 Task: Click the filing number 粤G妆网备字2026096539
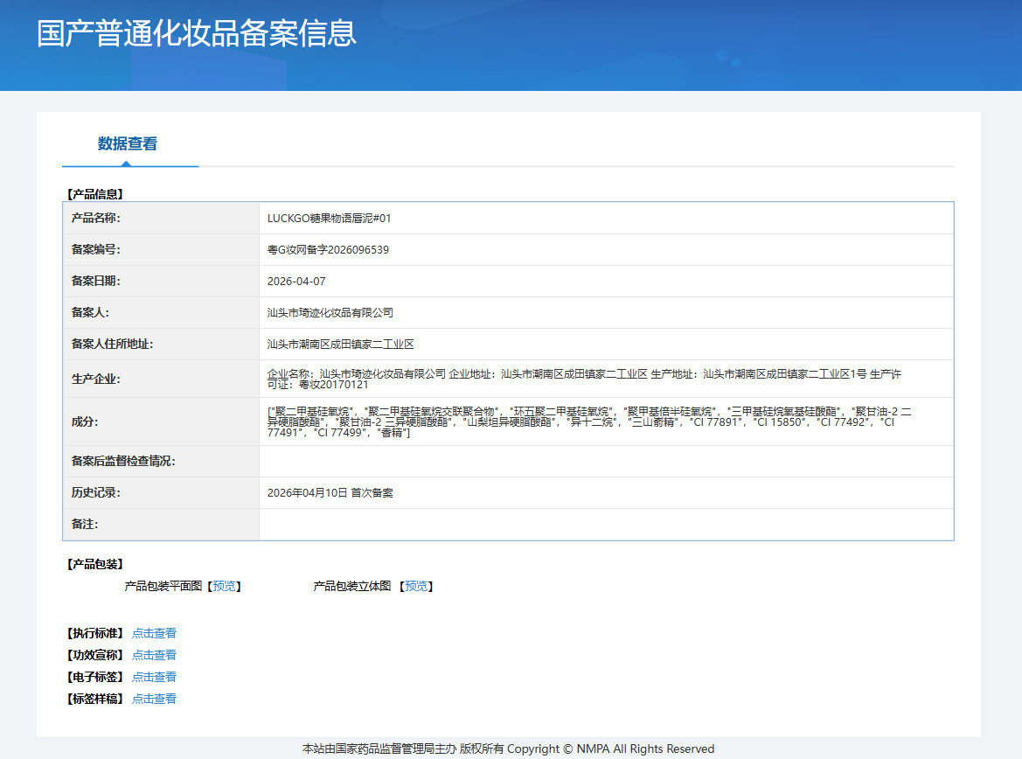[x=328, y=250]
